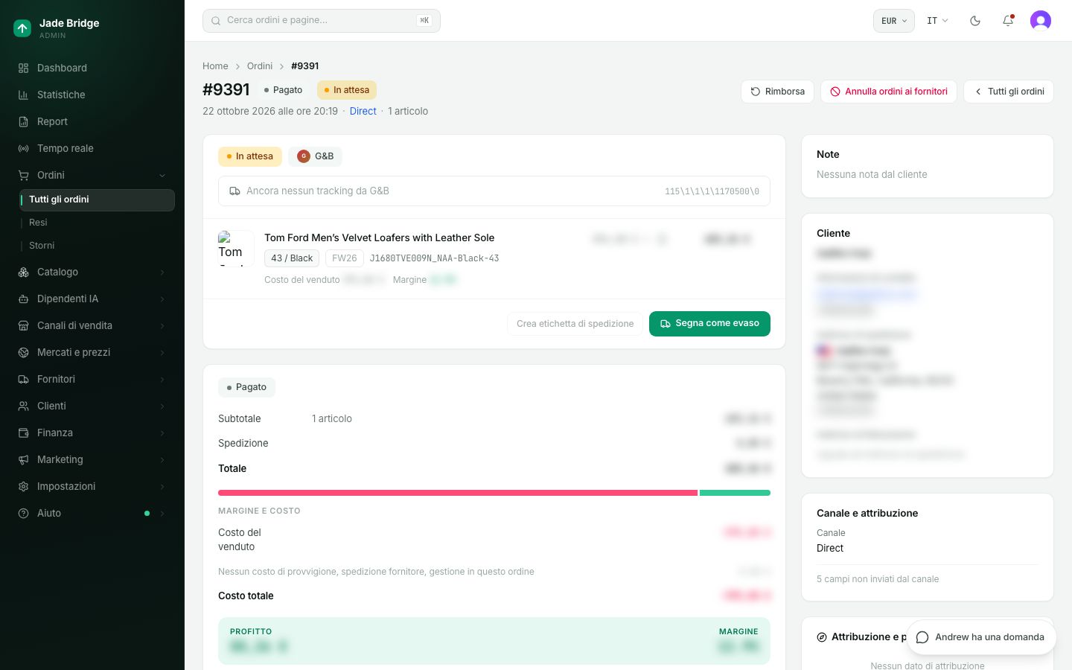Focus the Cerca ordini e pagine field
The image size is (1072, 670).
pos(322,21)
